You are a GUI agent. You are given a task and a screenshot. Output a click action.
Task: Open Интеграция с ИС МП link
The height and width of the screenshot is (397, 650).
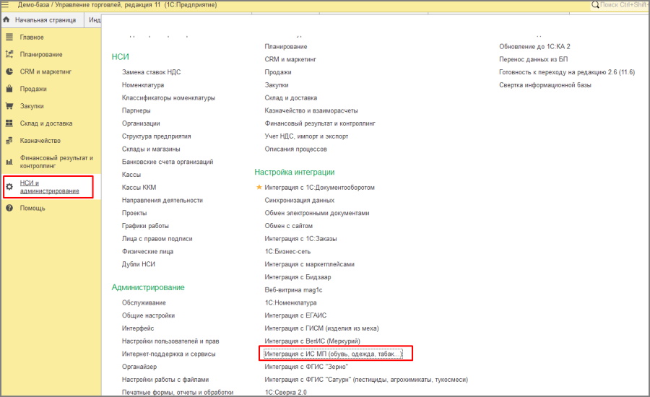tap(333, 354)
